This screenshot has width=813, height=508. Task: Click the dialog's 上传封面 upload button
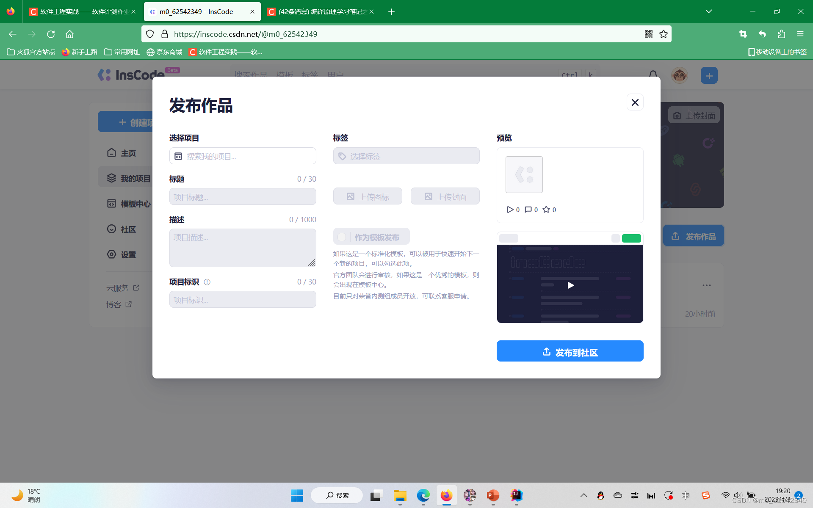445,196
